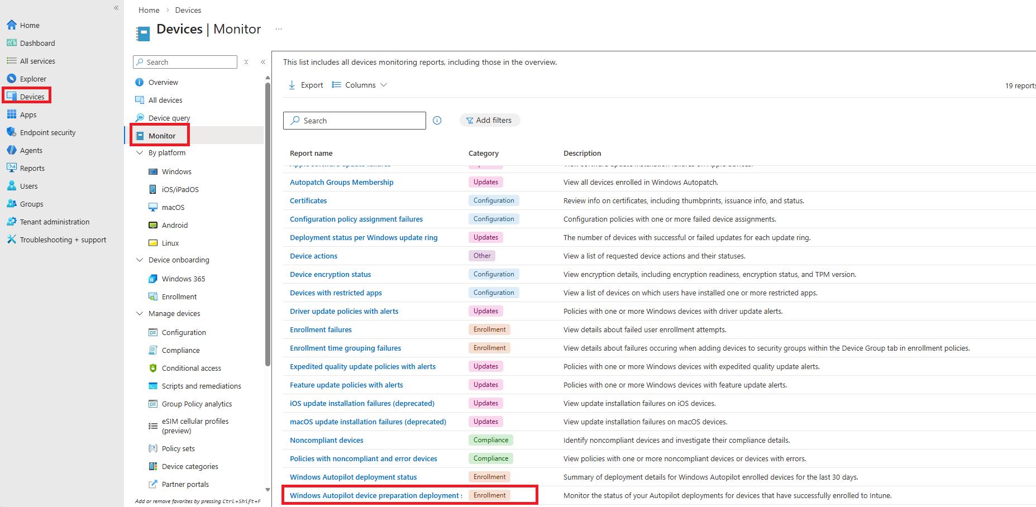Open Policy sets menu item

coord(179,448)
